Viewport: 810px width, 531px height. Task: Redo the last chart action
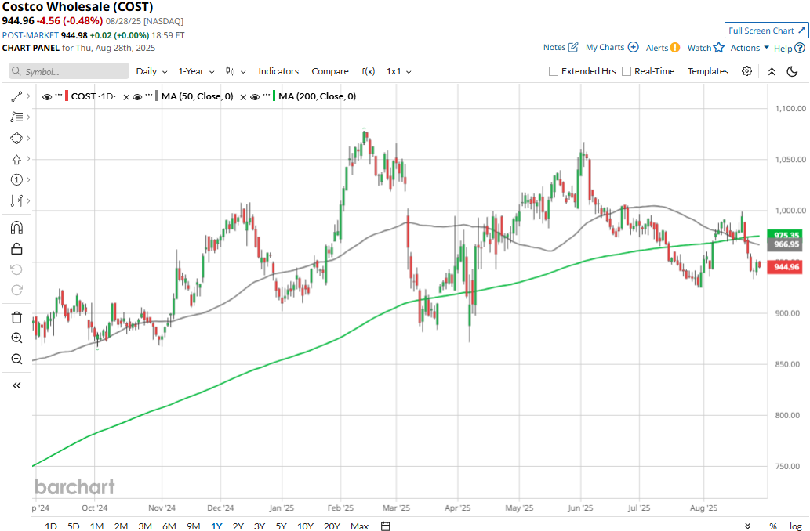point(16,290)
